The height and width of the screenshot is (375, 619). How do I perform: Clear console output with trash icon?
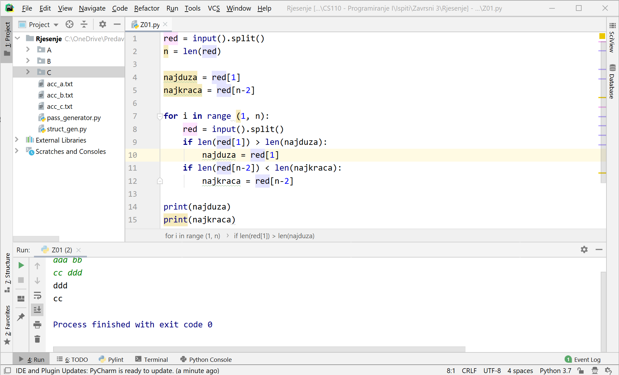click(x=37, y=339)
